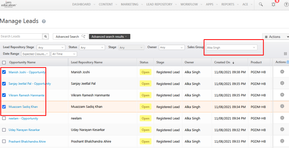
Task: Click the search button next to Search Leads
Action: pos(46,36)
